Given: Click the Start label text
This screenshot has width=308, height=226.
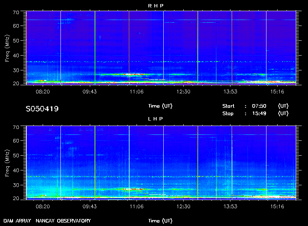Looking at the screenshot, I should point(228,106).
